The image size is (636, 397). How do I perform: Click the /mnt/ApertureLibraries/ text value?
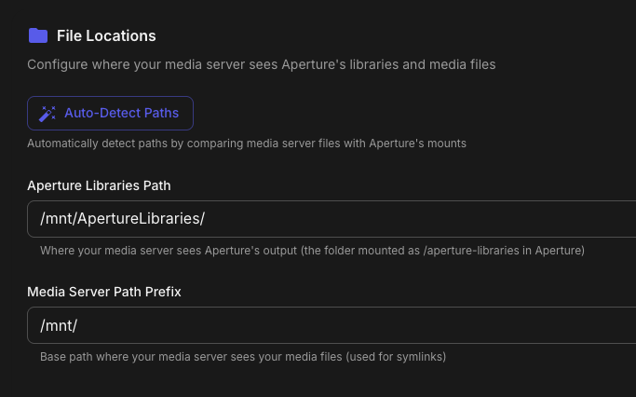[x=122, y=219]
